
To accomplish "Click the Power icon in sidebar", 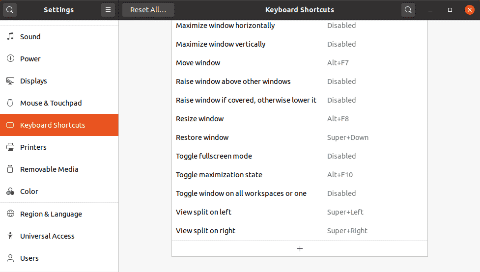I will point(10,59).
